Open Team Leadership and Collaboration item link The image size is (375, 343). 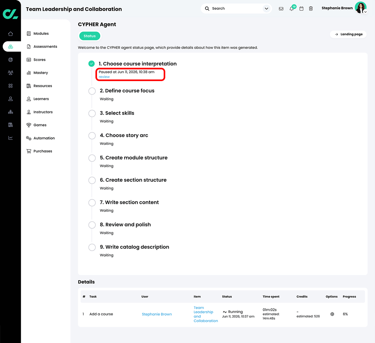[206, 314]
